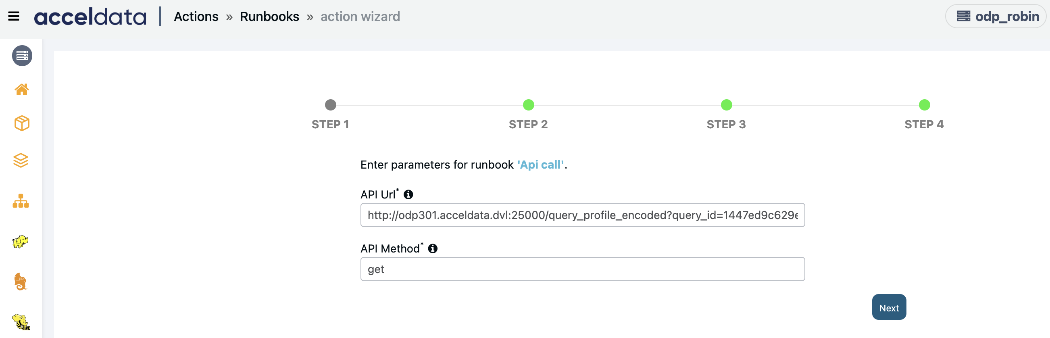Open the hierarchy tree icon in sidebar
The image size is (1050, 338).
coord(21,201)
